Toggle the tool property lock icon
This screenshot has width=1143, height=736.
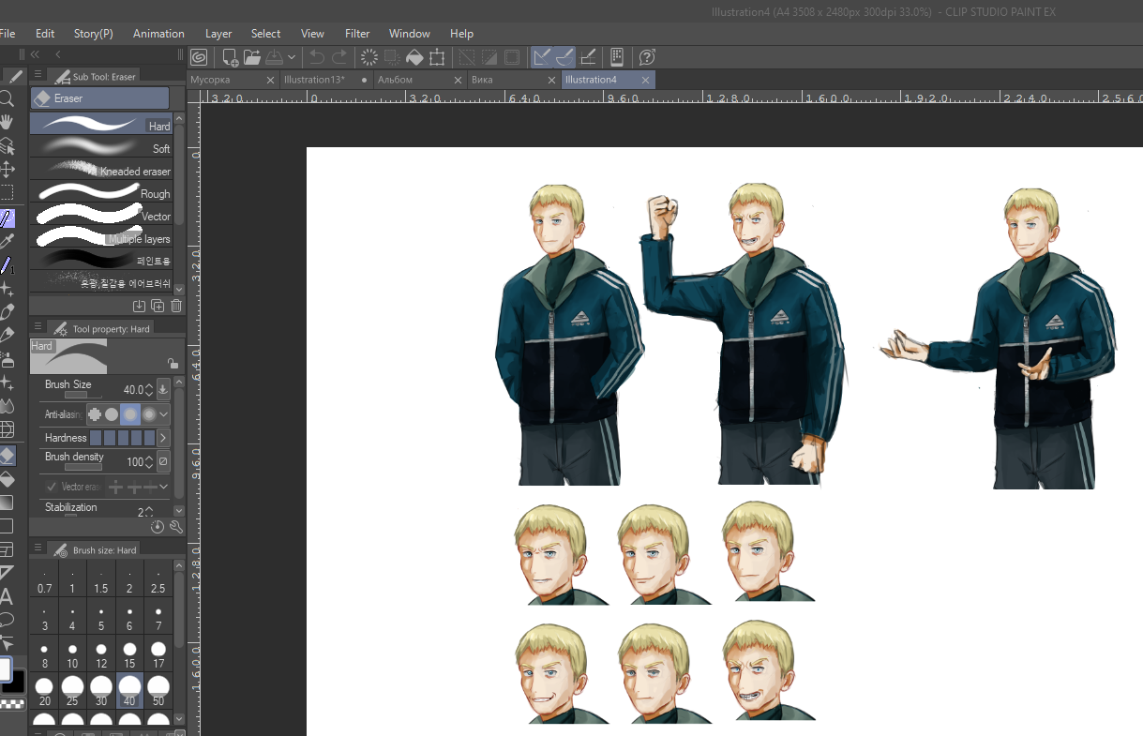(x=173, y=364)
